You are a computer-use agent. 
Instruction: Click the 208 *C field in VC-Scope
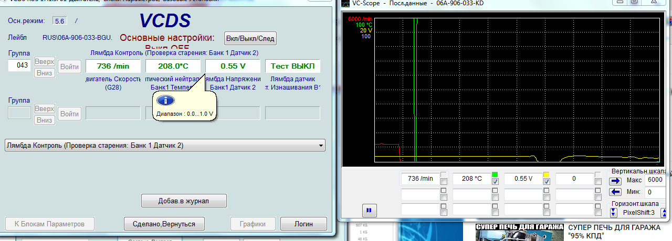[471, 179]
